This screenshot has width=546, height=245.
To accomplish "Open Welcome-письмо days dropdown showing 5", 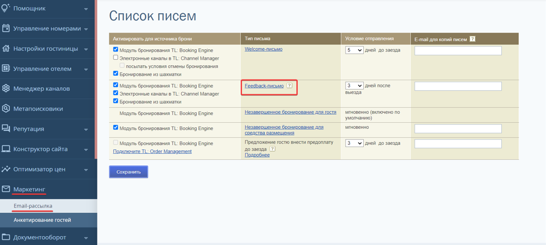I will click(x=354, y=50).
